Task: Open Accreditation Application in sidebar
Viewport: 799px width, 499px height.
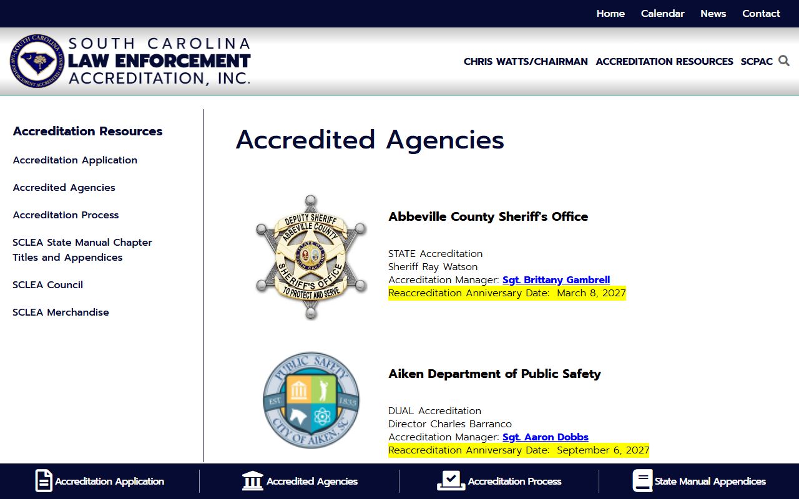Action: (75, 160)
